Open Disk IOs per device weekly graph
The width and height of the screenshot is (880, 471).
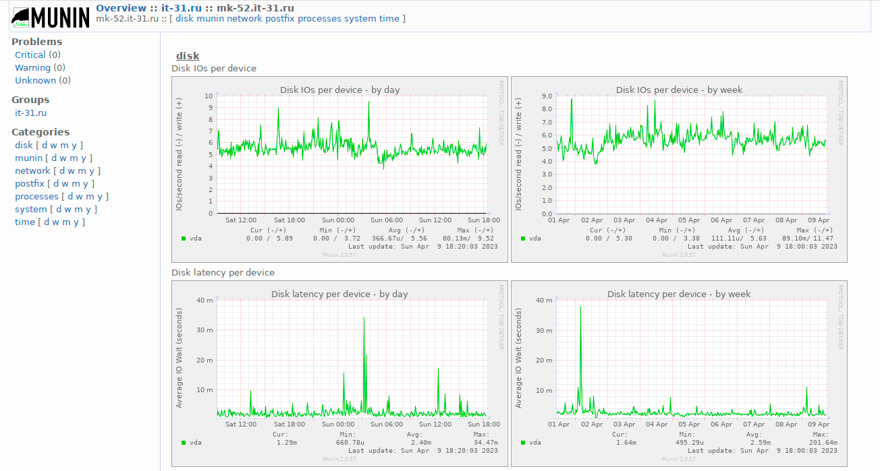[x=679, y=169]
